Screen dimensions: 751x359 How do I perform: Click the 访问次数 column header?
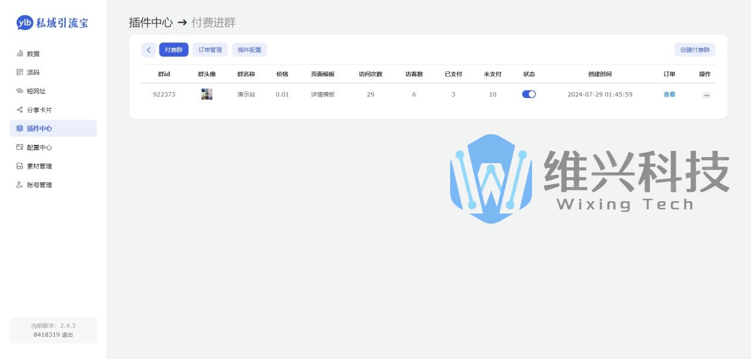(x=370, y=74)
